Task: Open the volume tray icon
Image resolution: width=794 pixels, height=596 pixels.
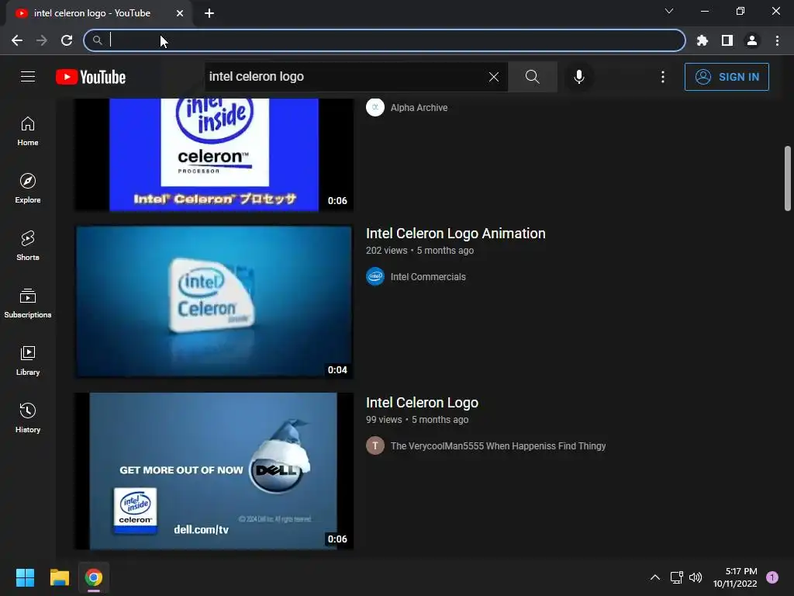Action: (x=696, y=577)
